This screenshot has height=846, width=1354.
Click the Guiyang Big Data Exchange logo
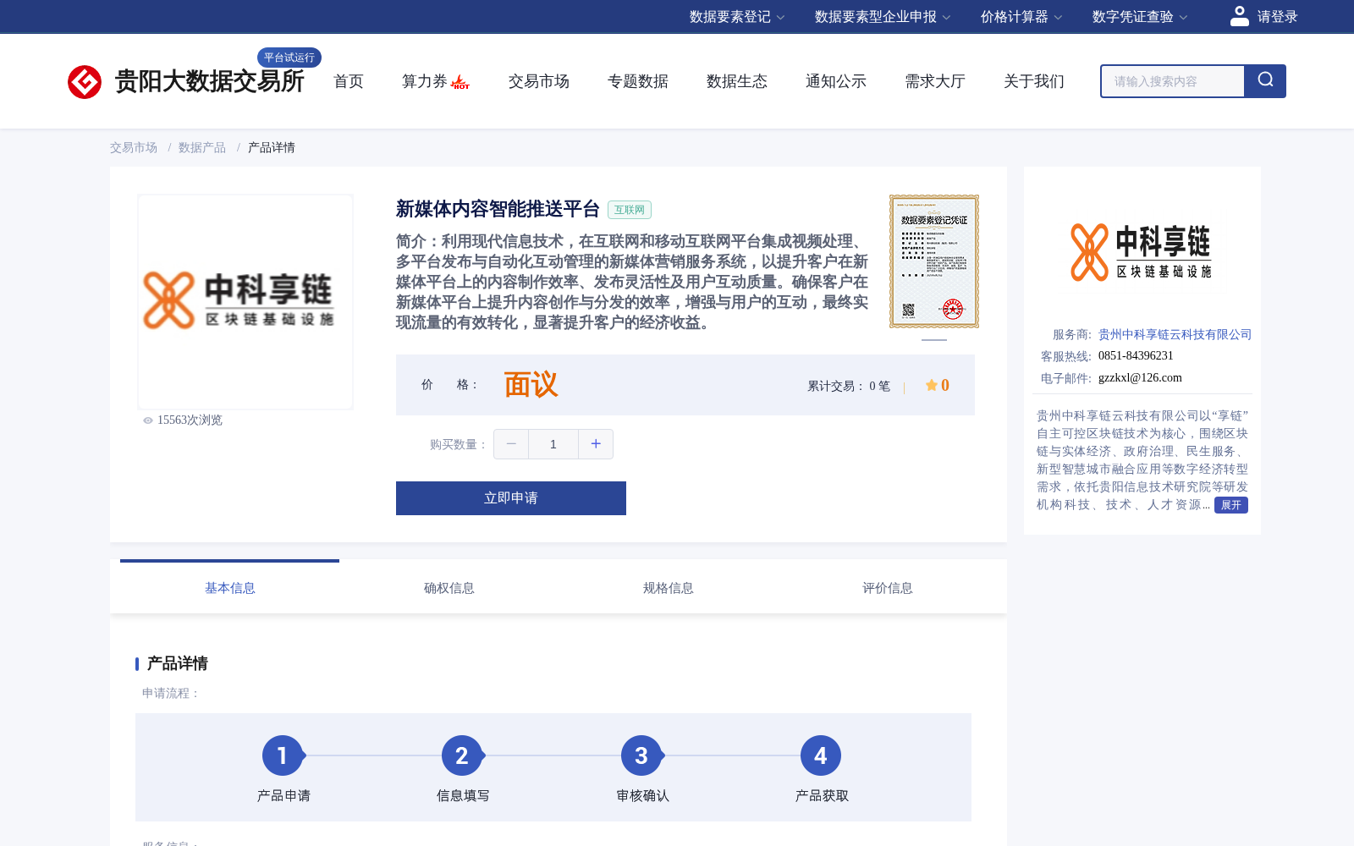pyautogui.click(x=186, y=81)
